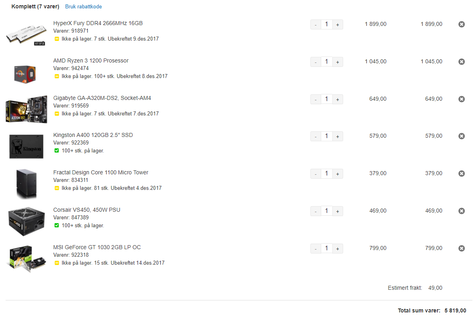Decrease AMD Ryzen 3 quantity with minus
The width and height of the screenshot is (476, 318).
316,62
